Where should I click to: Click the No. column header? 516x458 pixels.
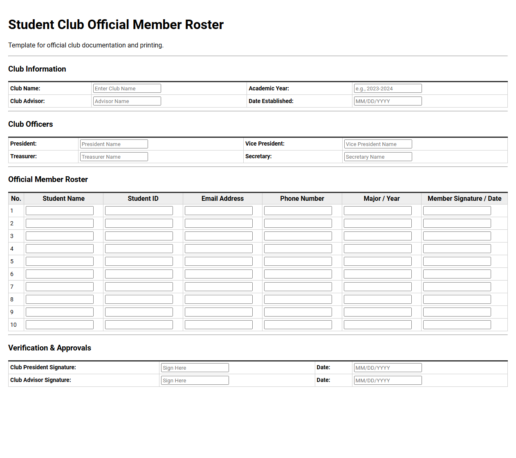pyautogui.click(x=16, y=198)
